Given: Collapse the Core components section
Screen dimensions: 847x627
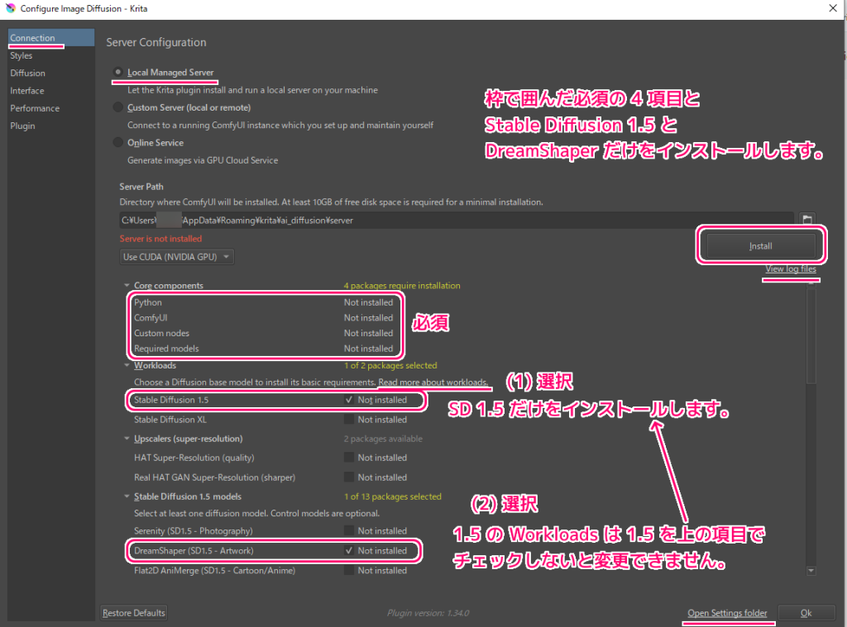Looking at the screenshot, I should (x=127, y=286).
